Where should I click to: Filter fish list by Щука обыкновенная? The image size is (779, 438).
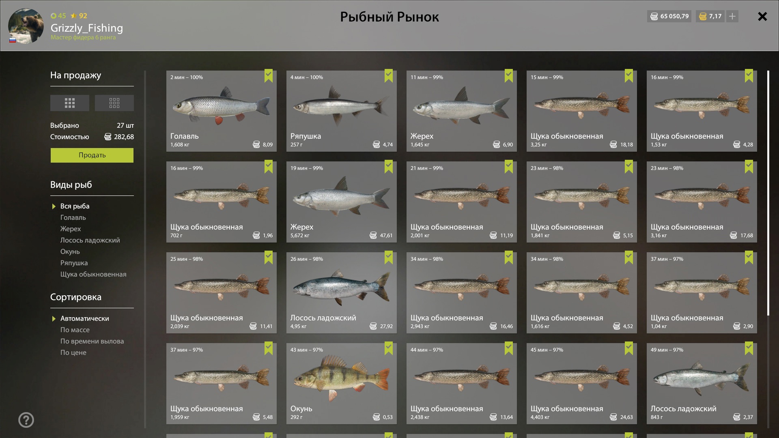(x=93, y=274)
